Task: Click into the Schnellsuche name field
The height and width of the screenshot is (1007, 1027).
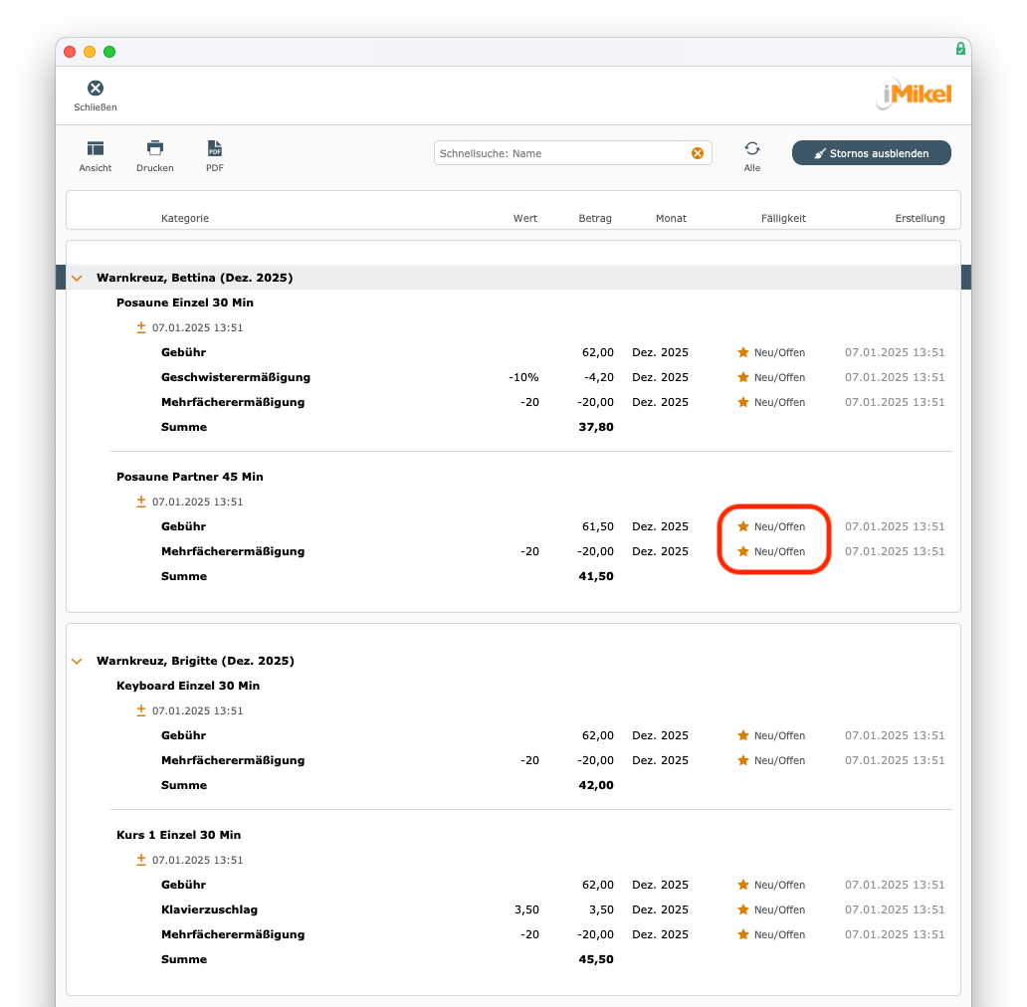Action: click(562, 153)
